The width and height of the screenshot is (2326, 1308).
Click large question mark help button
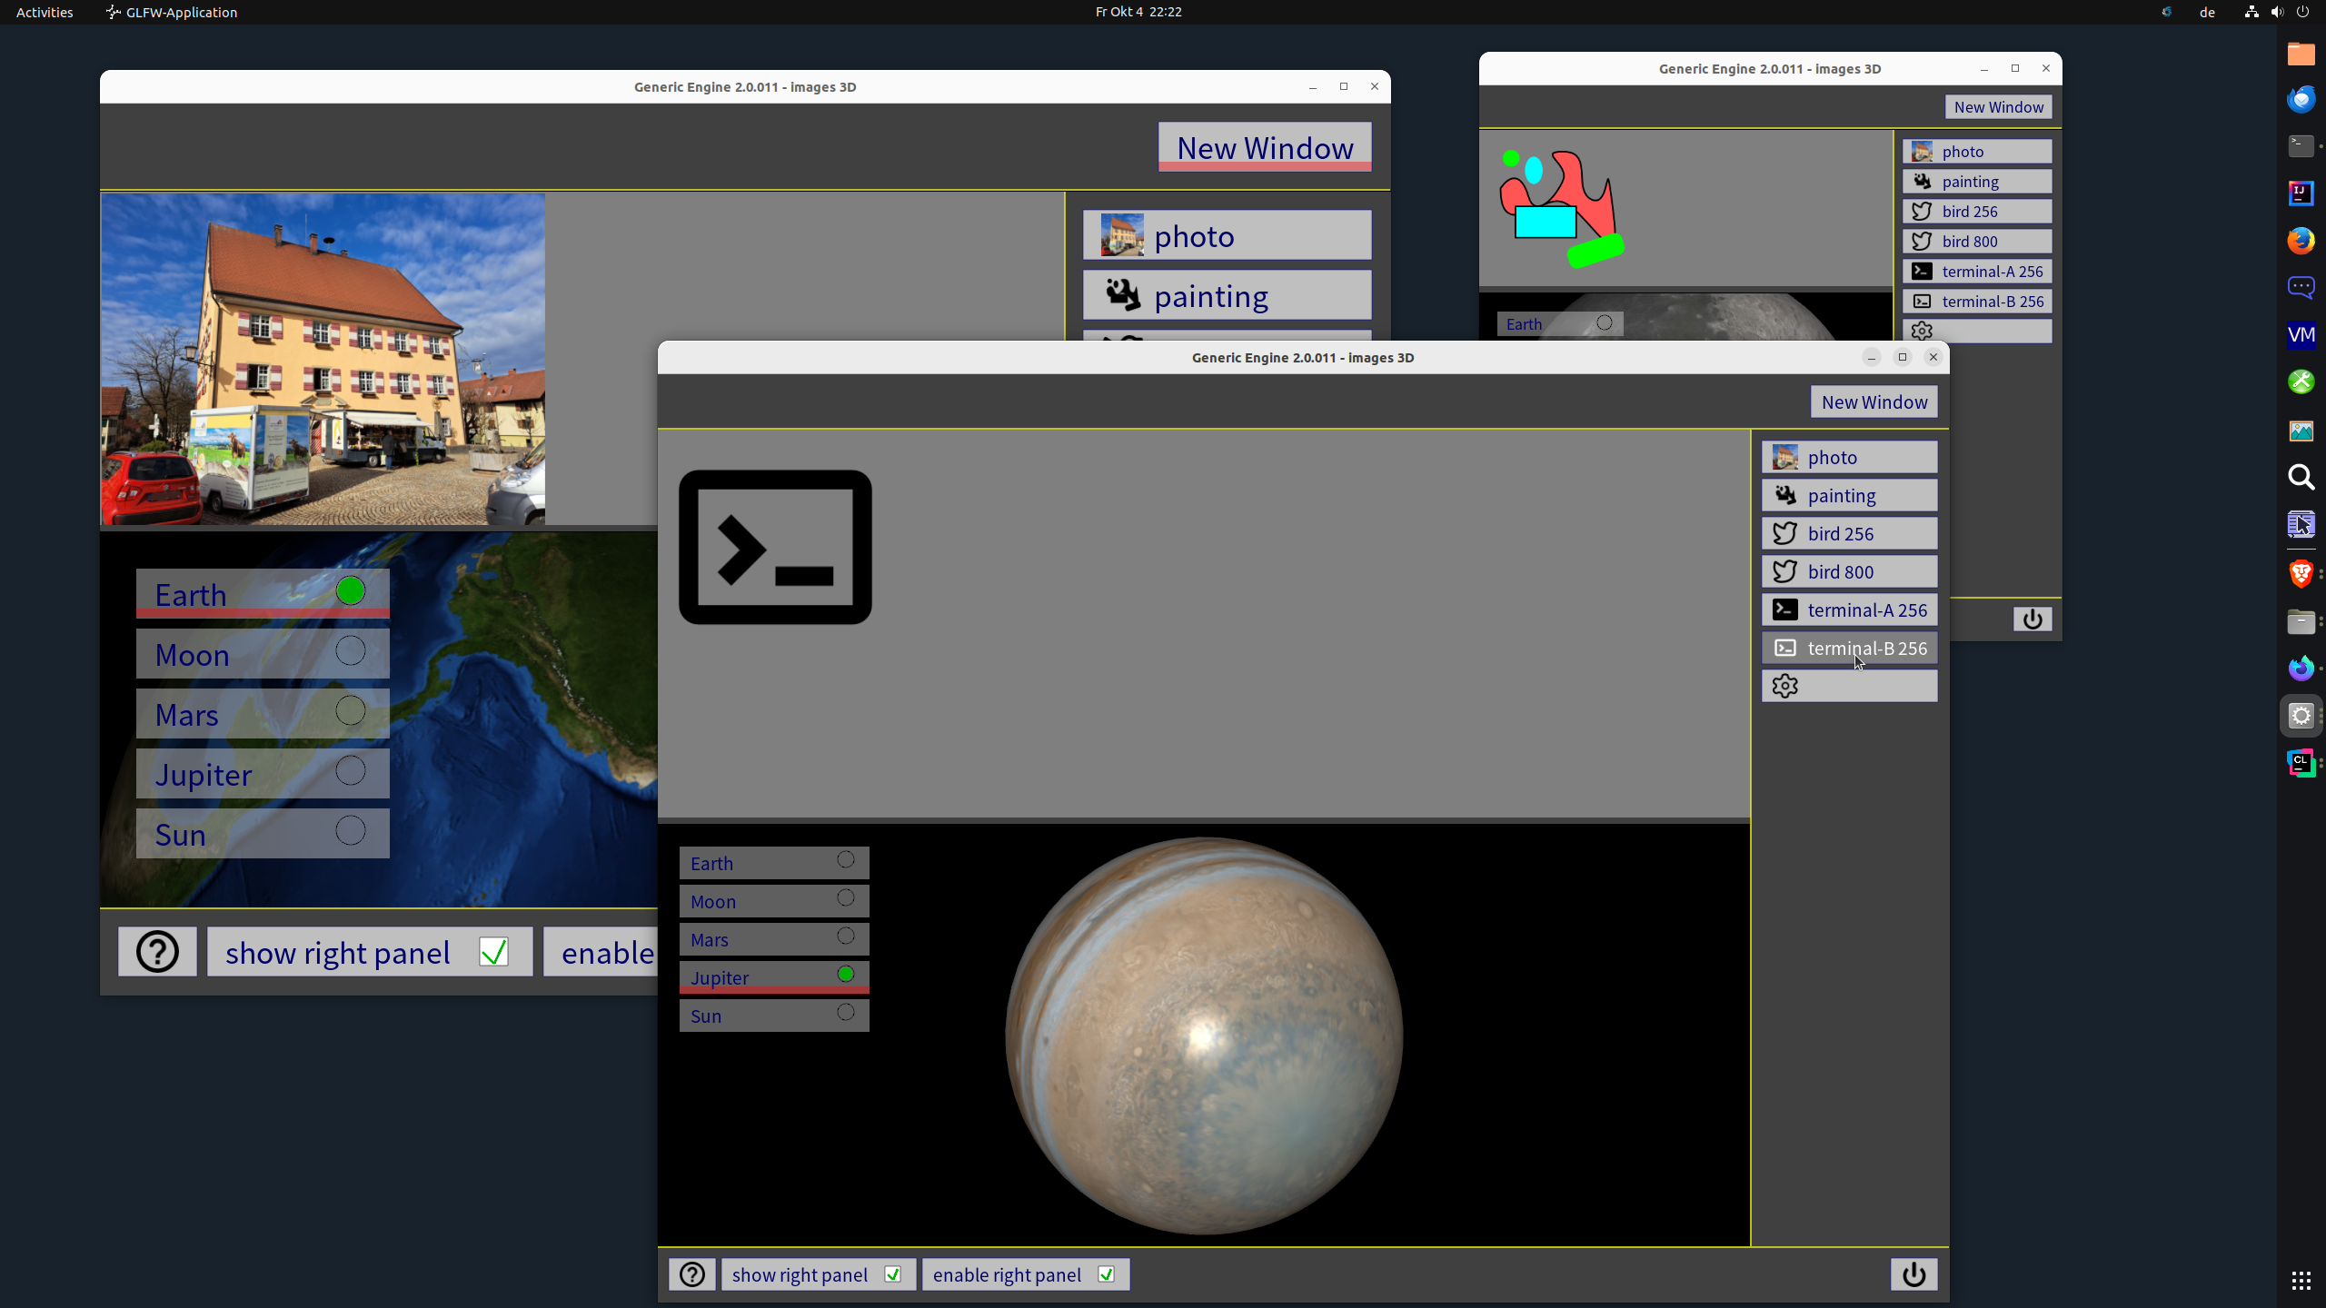tap(157, 952)
